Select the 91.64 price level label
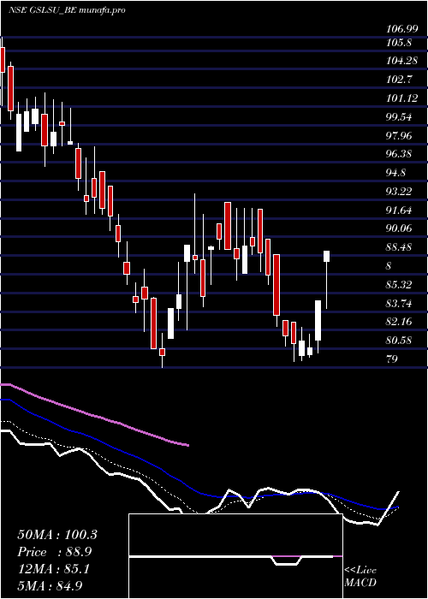428x599 pixels. click(399, 211)
